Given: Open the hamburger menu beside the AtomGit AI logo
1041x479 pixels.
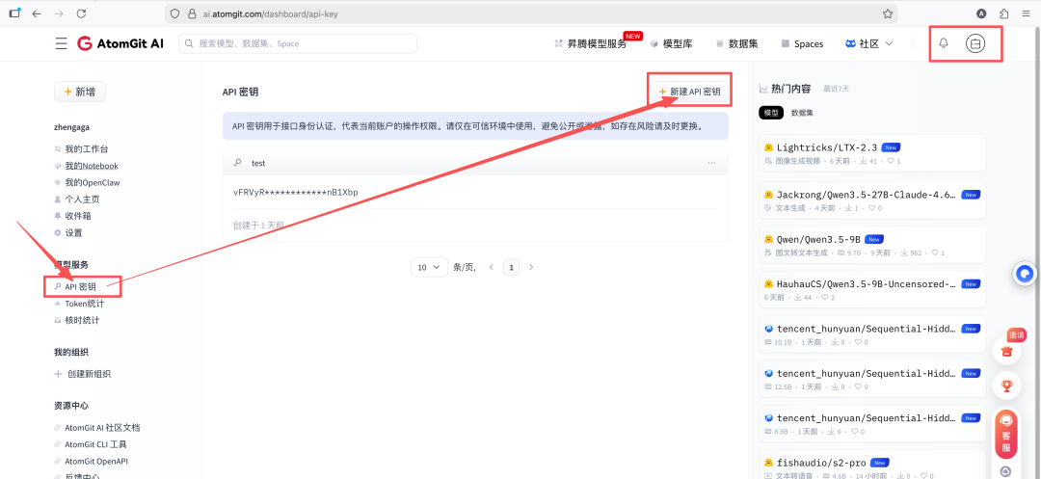Looking at the screenshot, I should (61, 43).
